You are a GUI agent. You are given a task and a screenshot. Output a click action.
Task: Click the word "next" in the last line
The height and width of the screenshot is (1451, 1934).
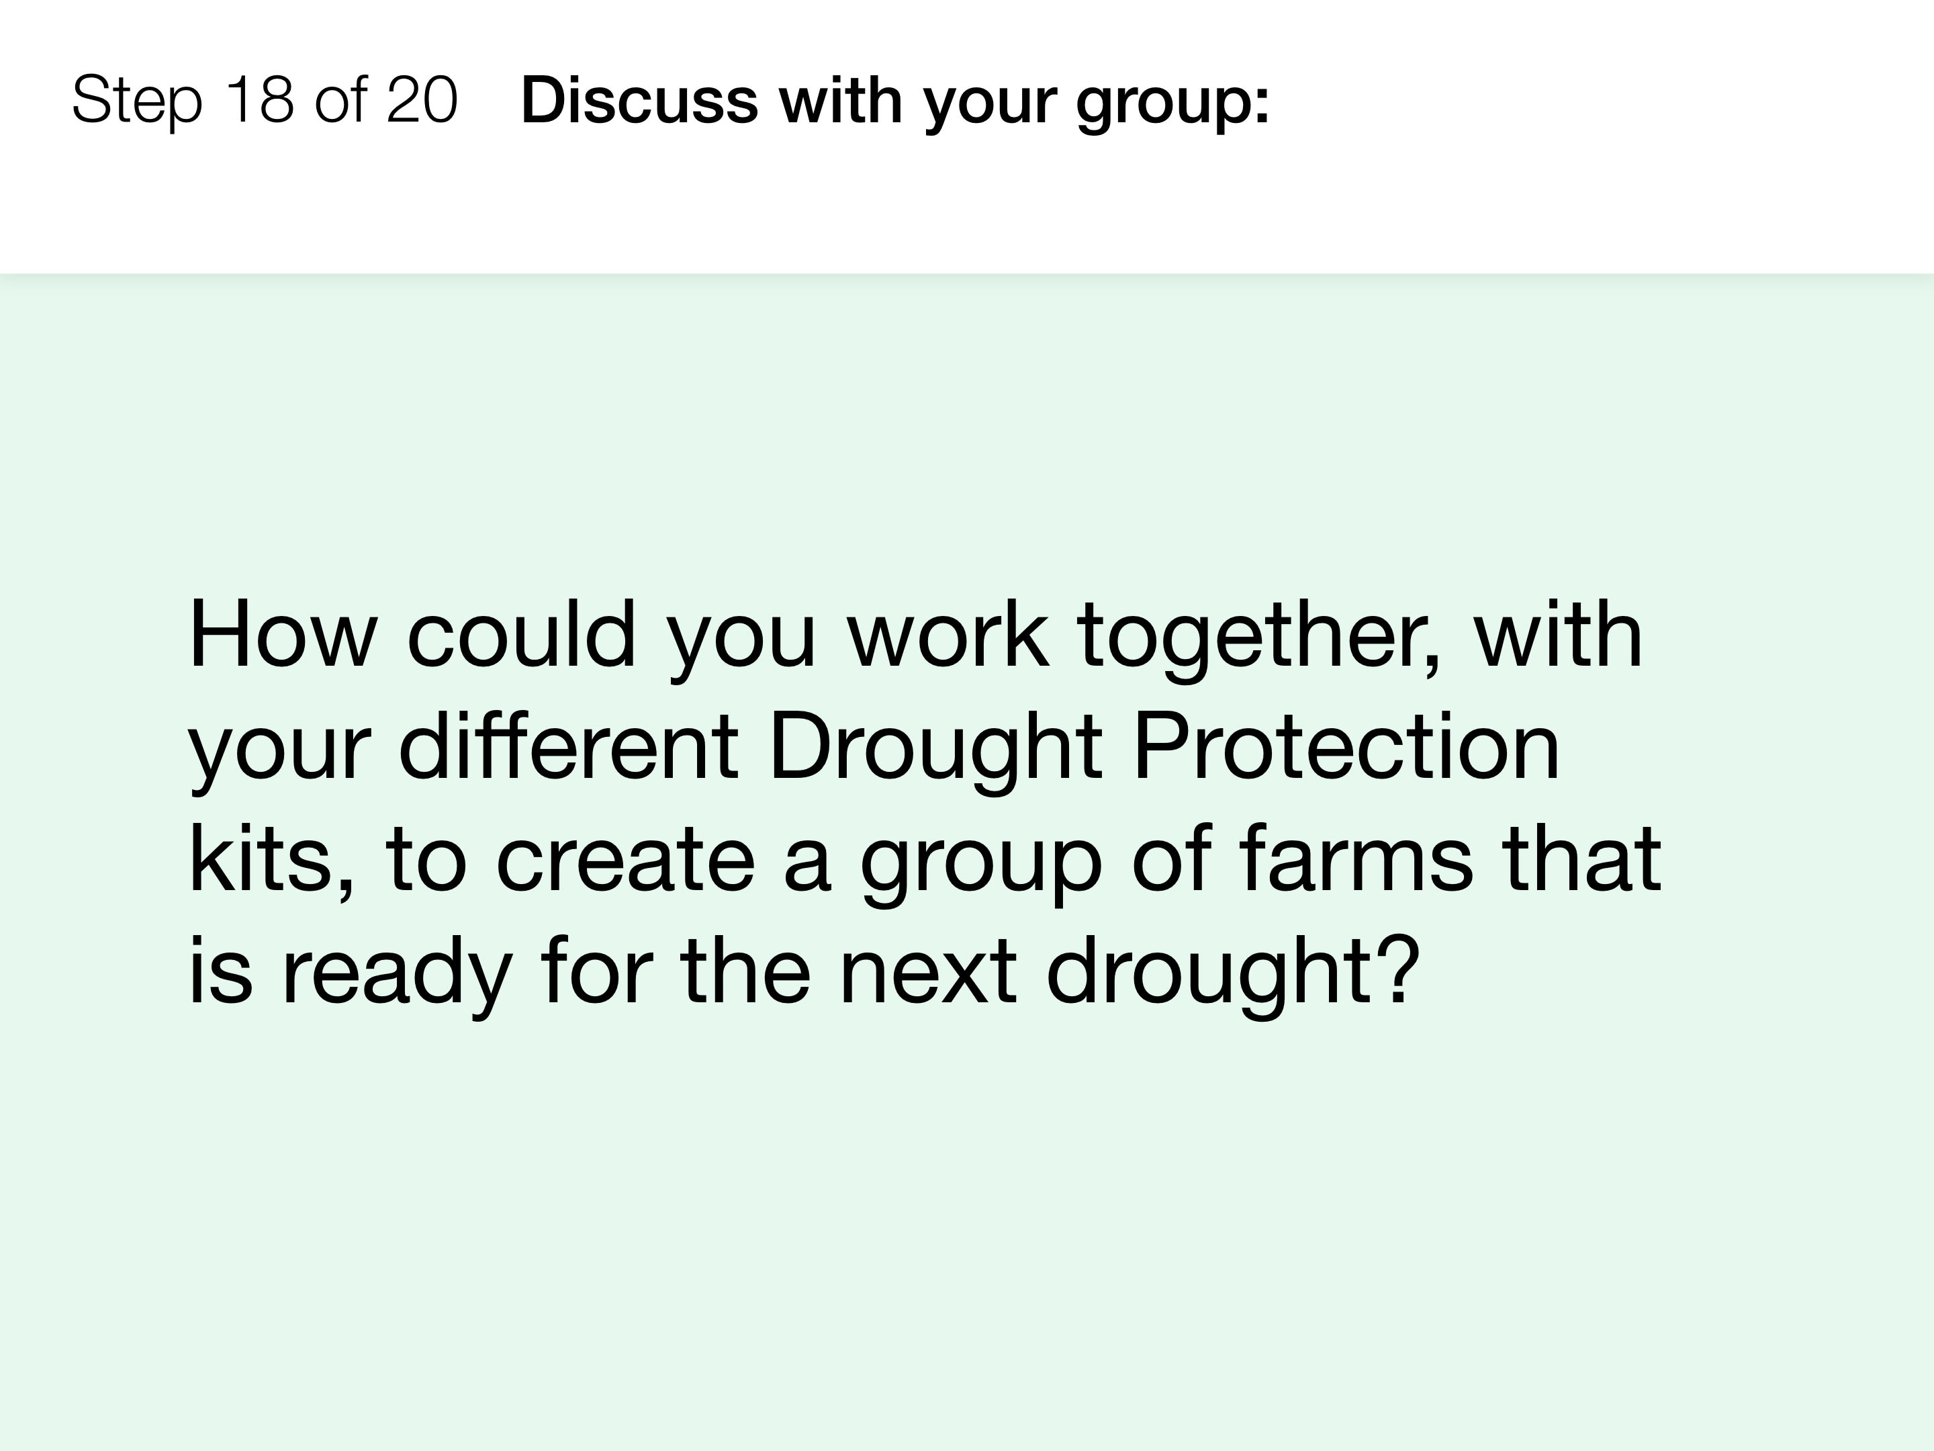927,973
